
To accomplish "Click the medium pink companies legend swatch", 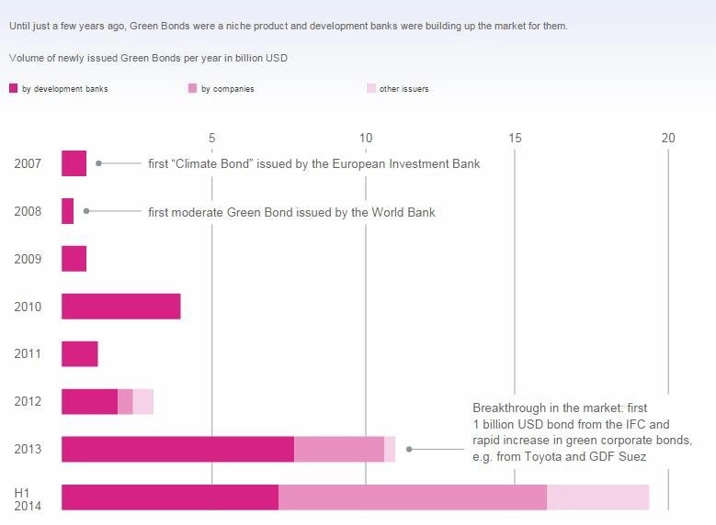I will click(x=192, y=88).
